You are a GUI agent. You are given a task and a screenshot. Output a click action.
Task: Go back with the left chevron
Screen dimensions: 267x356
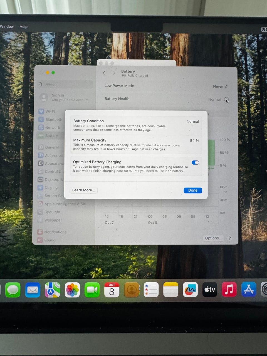(x=104, y=73)
